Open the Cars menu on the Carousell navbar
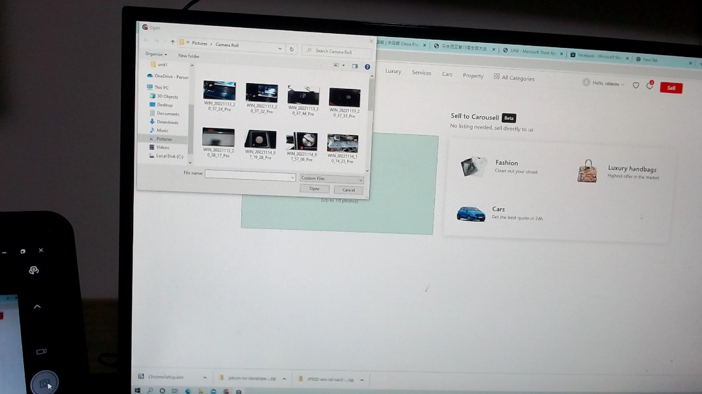The width and height of the screenshot is (702, 394). pyautogui.click(x=447, y=75)
